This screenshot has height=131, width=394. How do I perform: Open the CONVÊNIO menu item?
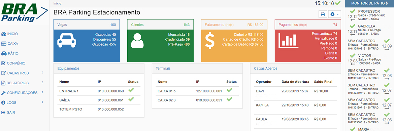13,63
